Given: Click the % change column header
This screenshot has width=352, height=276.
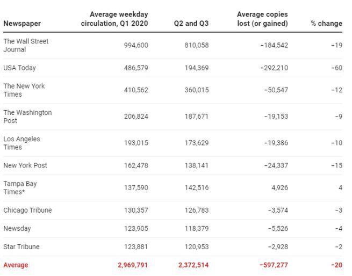Looking at the screenshot, I should pyautogui.click(x=326, y=24).
